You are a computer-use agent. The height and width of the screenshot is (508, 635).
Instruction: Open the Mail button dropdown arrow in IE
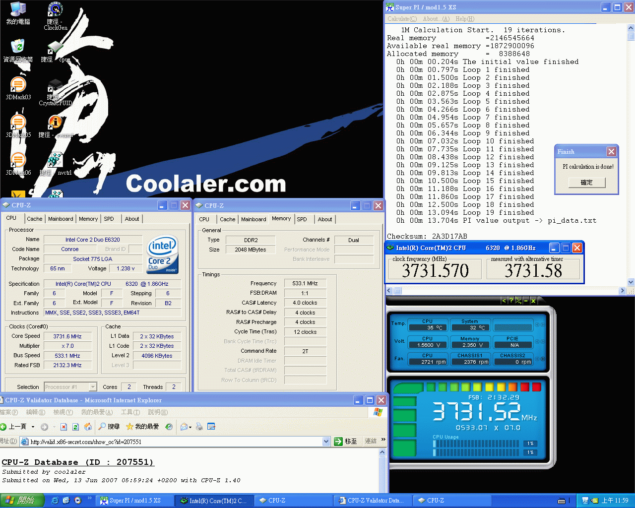pos(190,427)
